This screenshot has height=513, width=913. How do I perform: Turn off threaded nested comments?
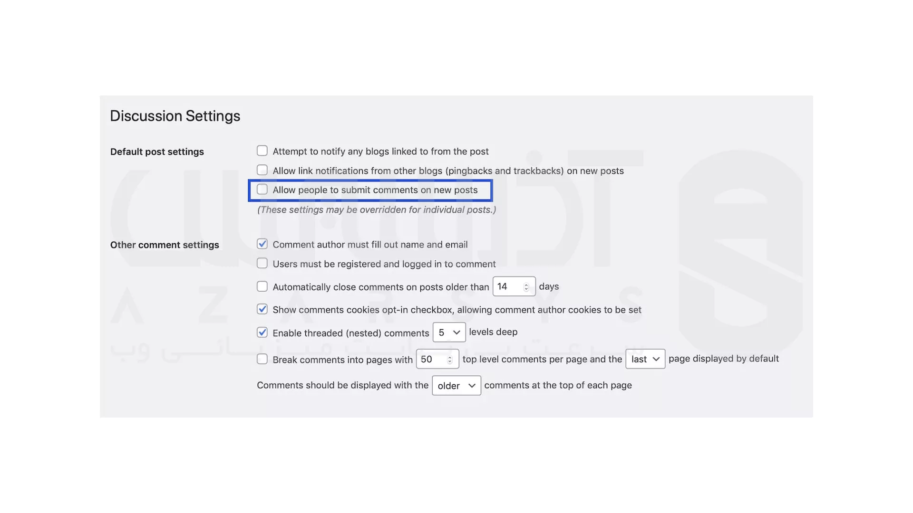(x=262, y=332)
